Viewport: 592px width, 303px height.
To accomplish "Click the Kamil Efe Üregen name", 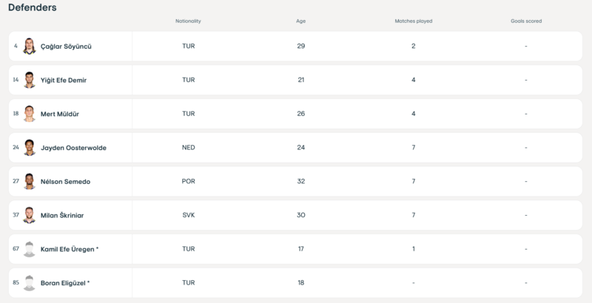I will tap(69, 250).
